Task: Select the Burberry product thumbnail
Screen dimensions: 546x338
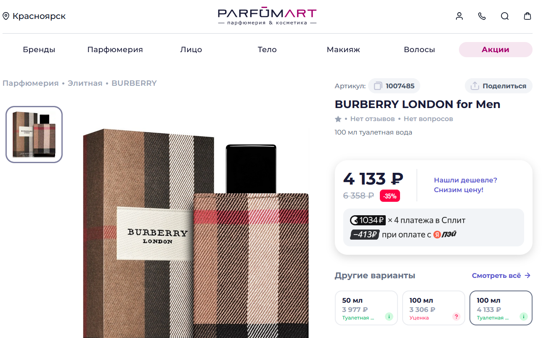Action: 34,135
